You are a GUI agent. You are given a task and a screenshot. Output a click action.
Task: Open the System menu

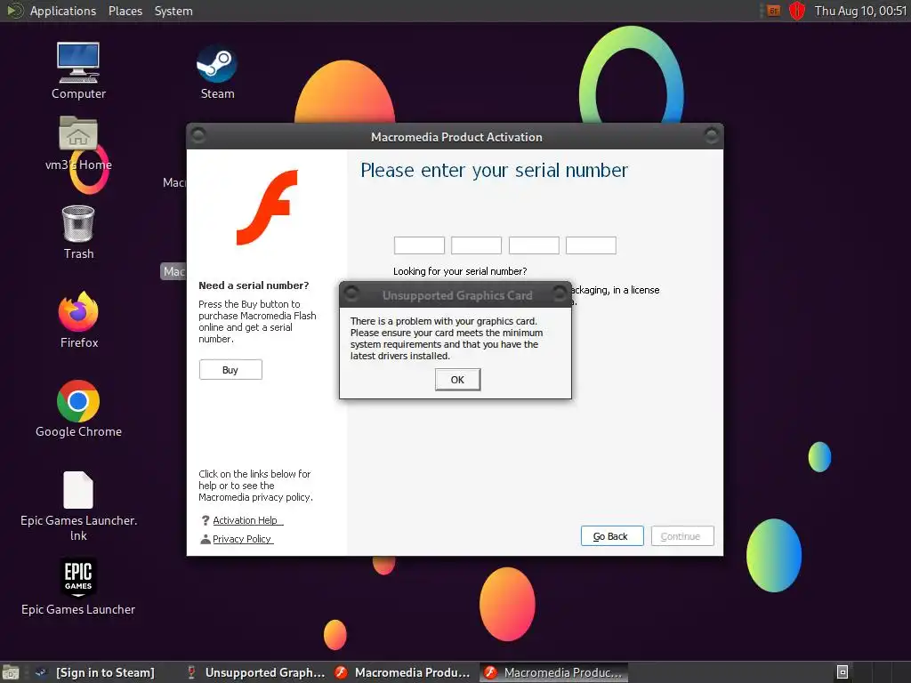(173, 11)
